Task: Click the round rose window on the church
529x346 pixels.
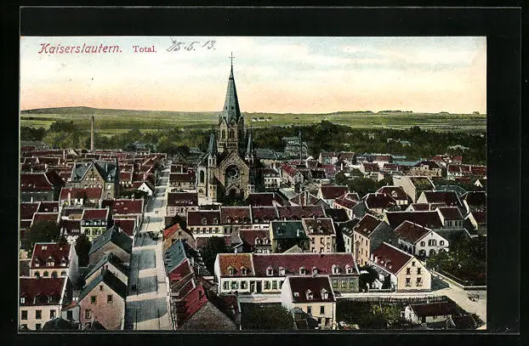Action: 232,173
